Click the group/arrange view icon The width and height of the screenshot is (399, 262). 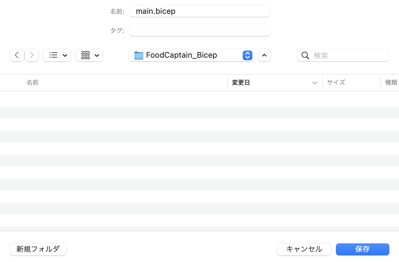85,55
